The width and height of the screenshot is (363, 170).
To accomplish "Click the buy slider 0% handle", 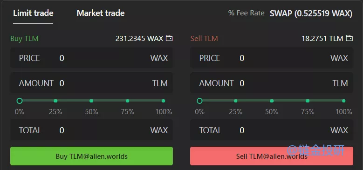I will pos(20,101).
